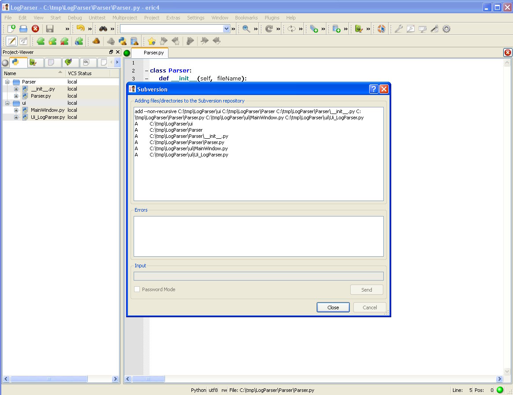Click the red close-file toolbar icon

[x=35, y=29]
